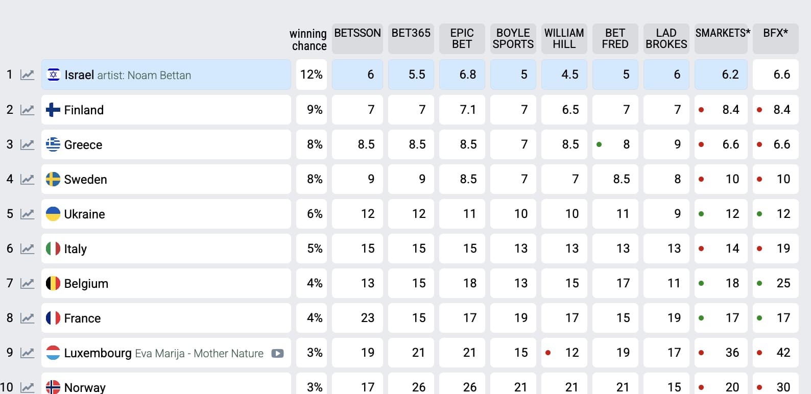The width and height of the screenshot is (811, 394).
Task: Click the trend chart icon next to Ukraine
Action: 27,214
